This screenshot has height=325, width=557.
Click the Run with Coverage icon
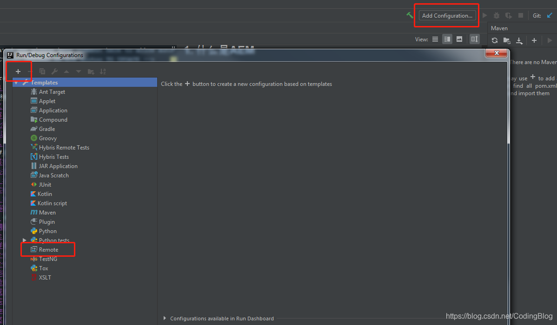point(509,16)
